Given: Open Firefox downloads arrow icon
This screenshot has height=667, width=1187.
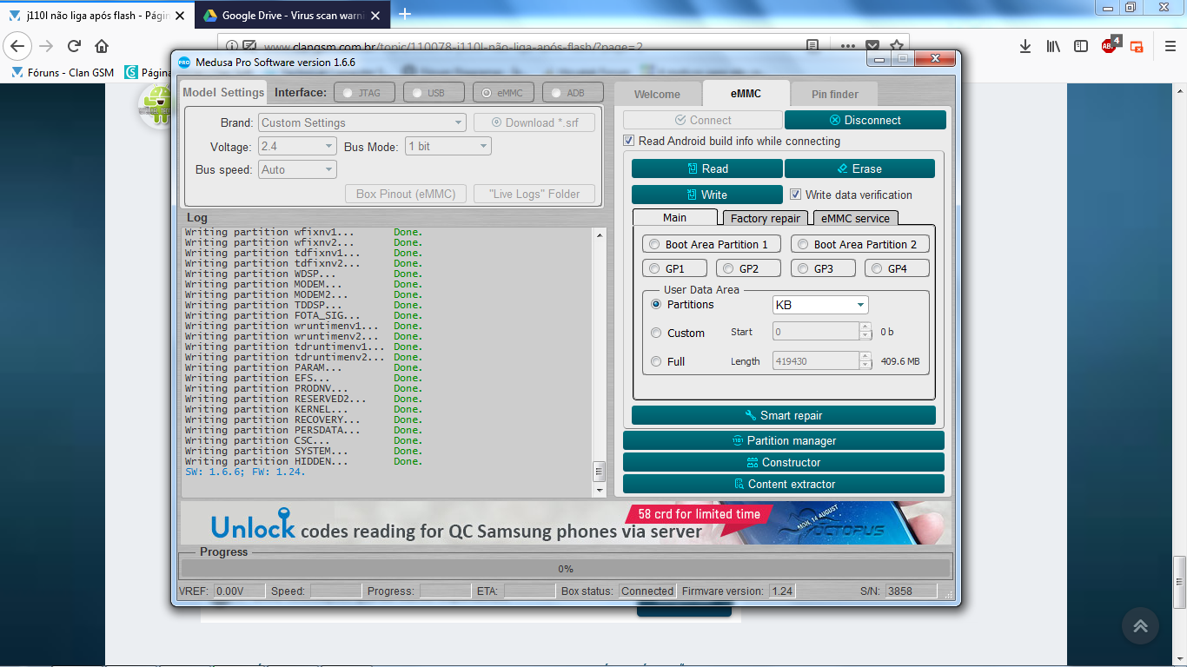Looking at the screenshot, I should 1025,46.
